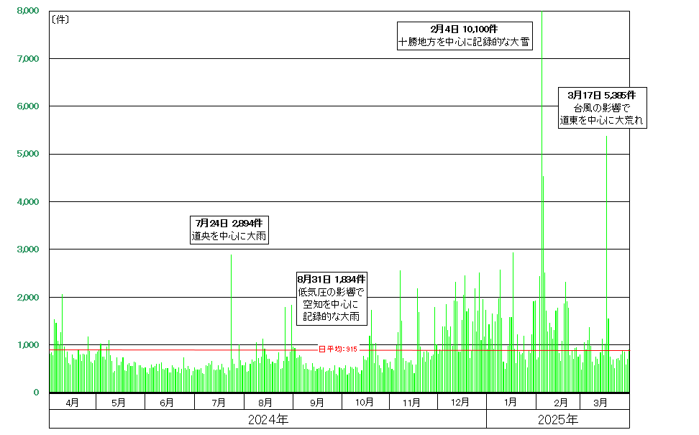Click the "5,000" y-axis label
The height and width of the screenshot is (435, 699).
pos(27,154)
